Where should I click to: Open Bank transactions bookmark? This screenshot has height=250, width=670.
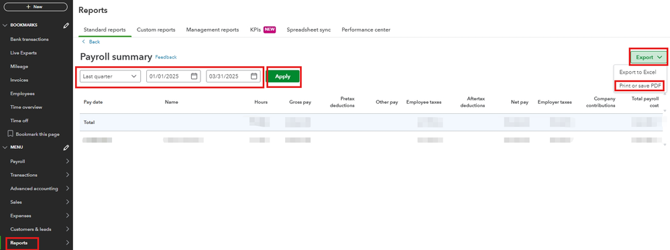click(30, 40)
